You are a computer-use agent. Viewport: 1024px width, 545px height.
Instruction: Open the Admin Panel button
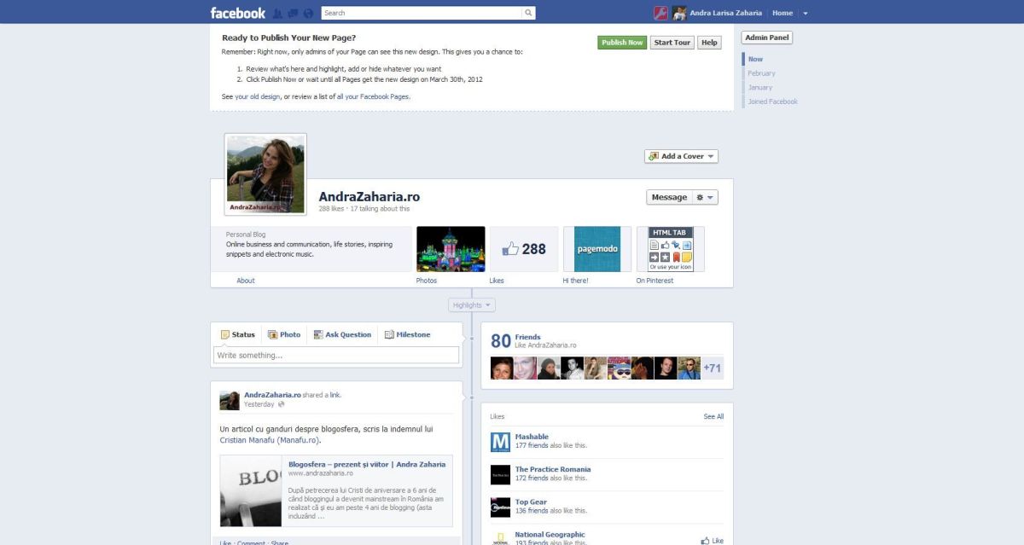click(x=766, y=38)
